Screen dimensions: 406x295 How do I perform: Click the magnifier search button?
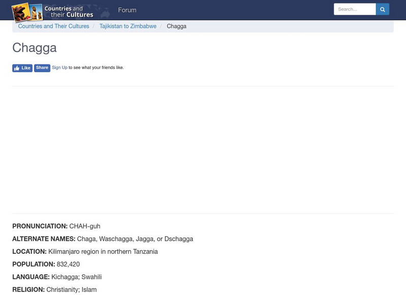pos(383,9)
